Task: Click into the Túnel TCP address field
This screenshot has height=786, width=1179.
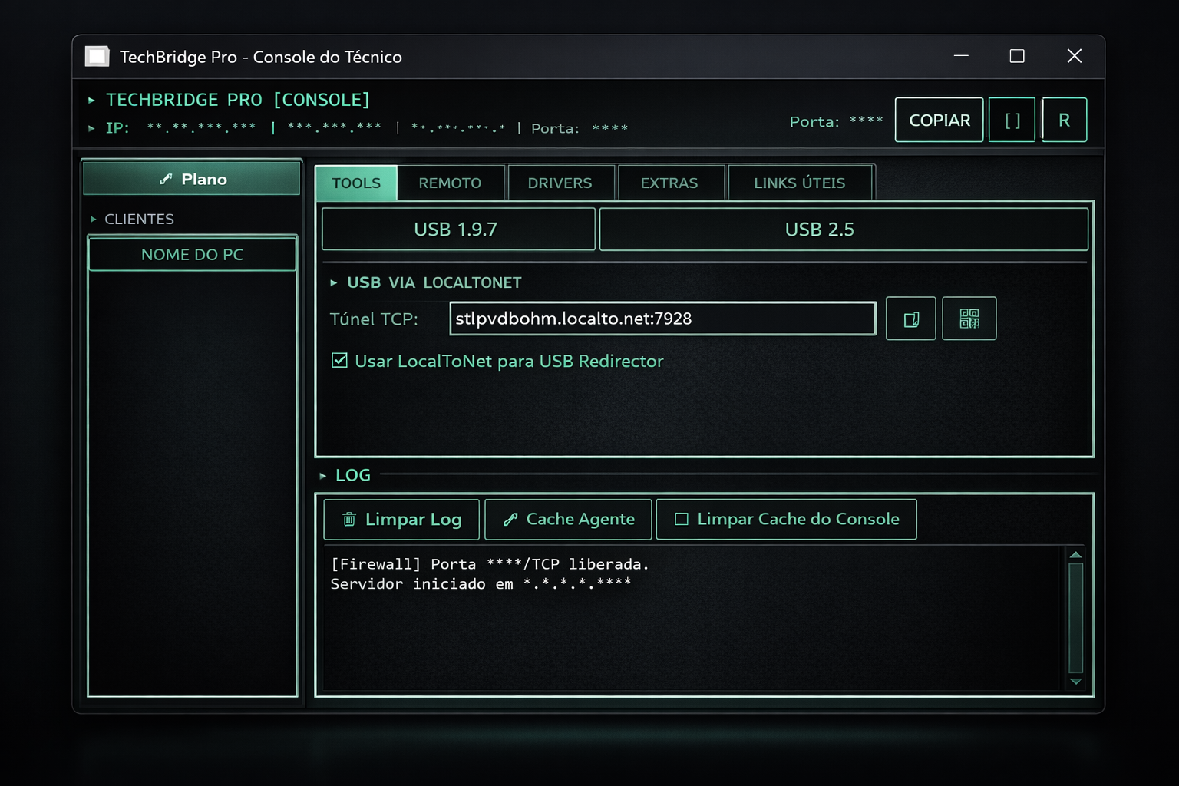Action: [662, 319]
